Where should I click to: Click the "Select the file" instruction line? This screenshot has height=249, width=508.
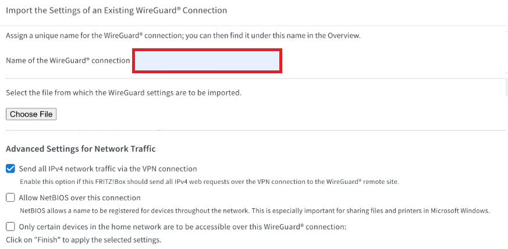coord(123,93)
